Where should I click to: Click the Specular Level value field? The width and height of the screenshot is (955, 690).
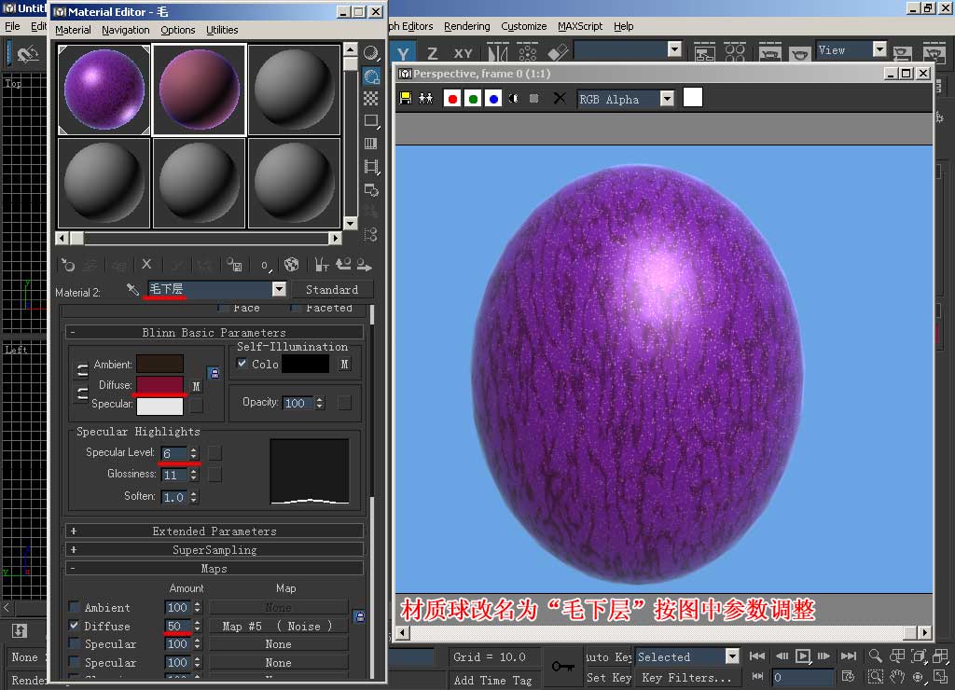click(174, 453)
